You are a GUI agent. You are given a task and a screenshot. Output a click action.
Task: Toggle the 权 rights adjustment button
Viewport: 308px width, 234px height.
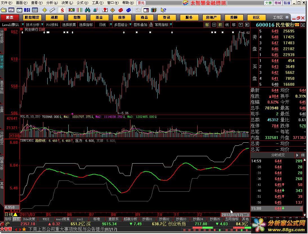220,25
